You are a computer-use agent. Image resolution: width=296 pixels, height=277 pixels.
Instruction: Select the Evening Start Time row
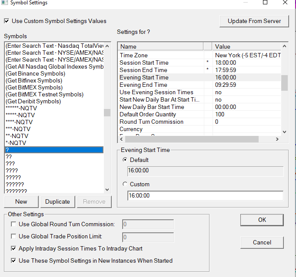click(200, 77)
